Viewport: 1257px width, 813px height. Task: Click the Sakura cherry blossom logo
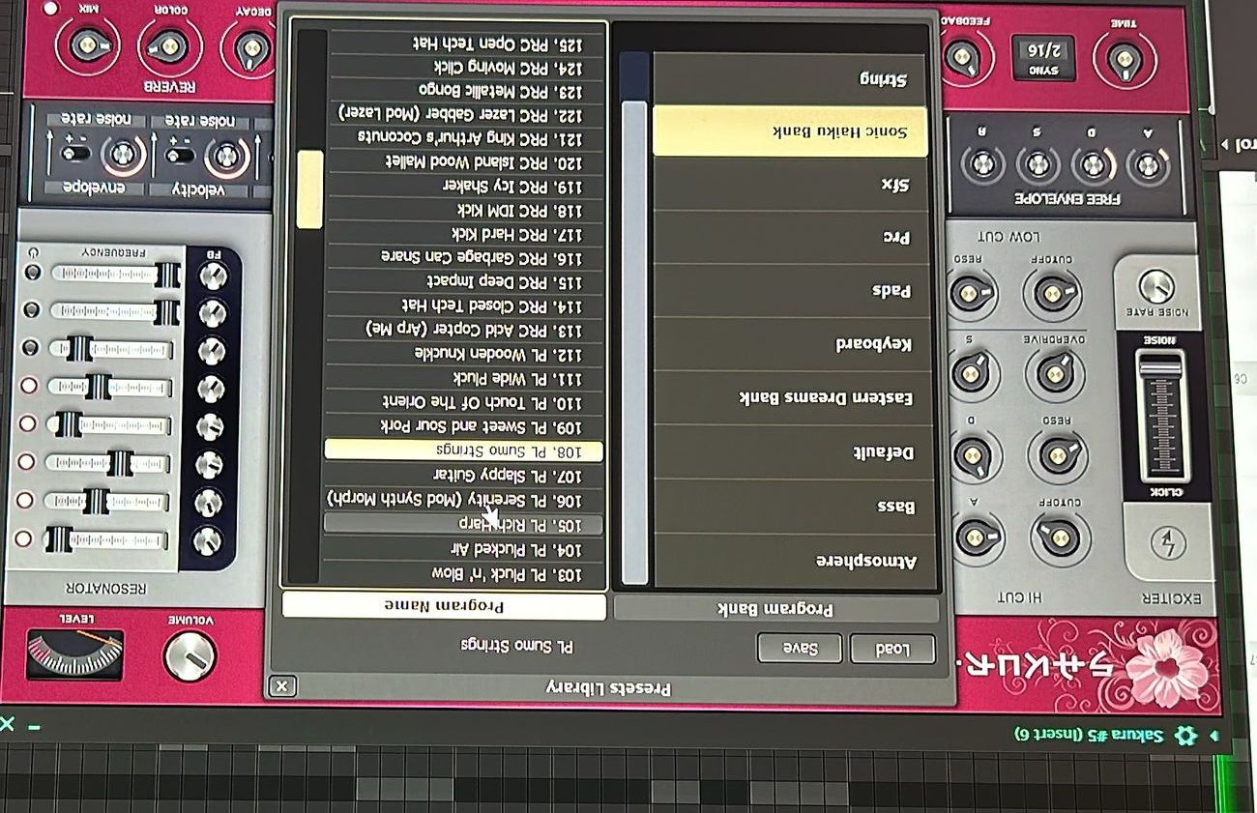1167,667
